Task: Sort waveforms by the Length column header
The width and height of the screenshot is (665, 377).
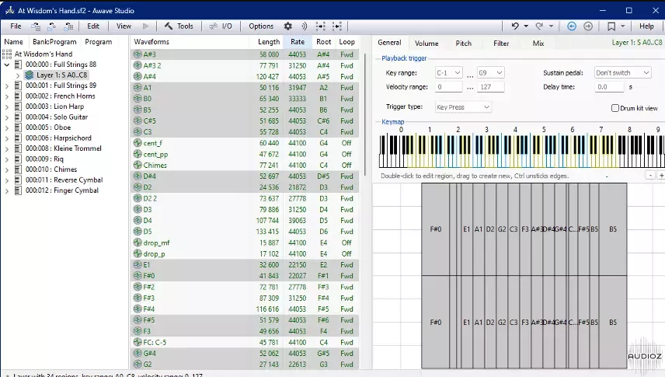Action: tap(266, 42)
